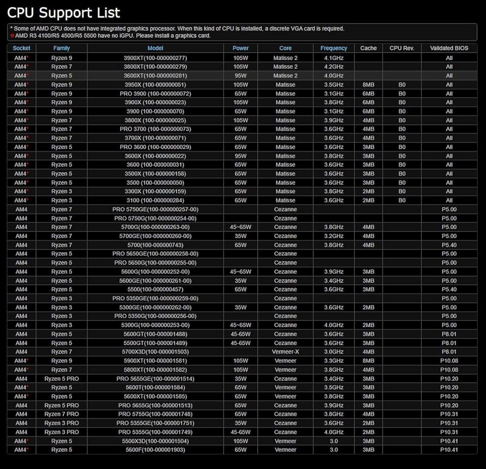This screenshot has width=486, height=469.
Task: Click the CPU Support List title
Action: coord(64,13)
